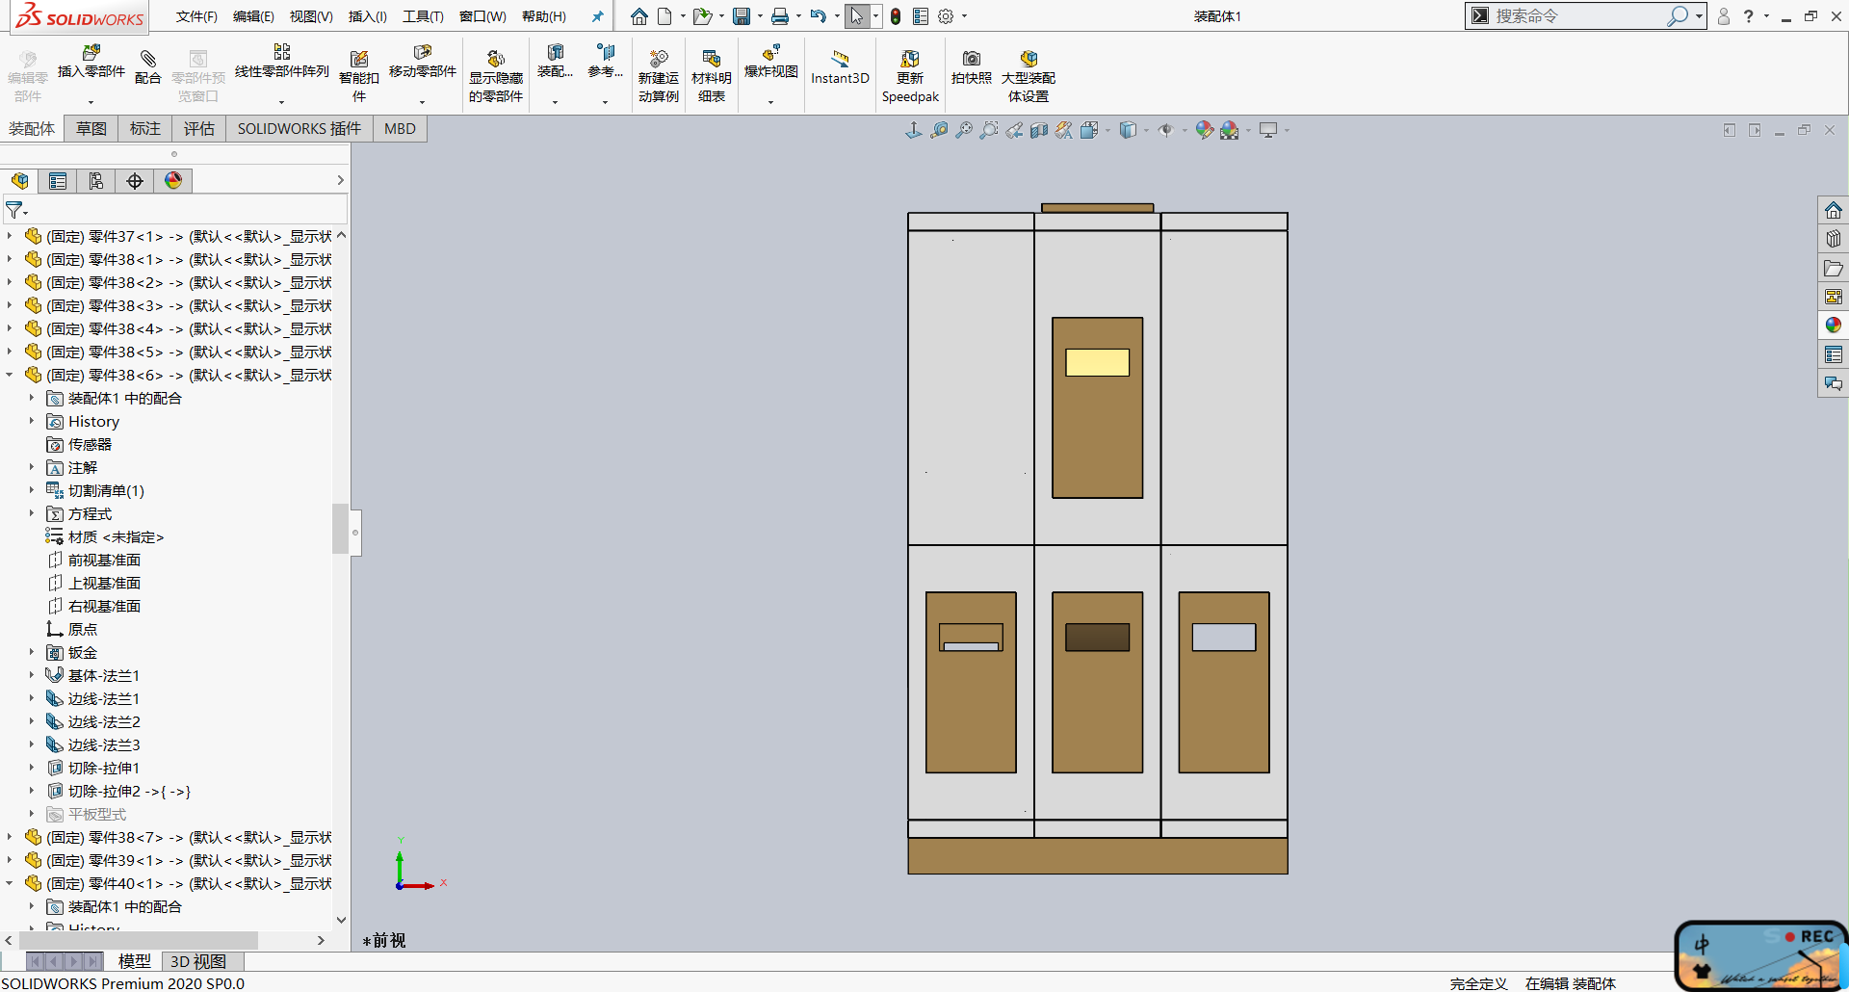Expand the 边线-法兰2 feature
The height and width of the screenshot is (992, 1849).
[x=31, y=721]
